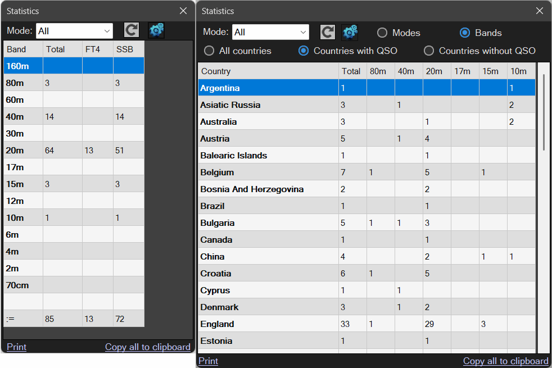
Task: Click refresh icon in left Statistics window
Action: (132, 30)
